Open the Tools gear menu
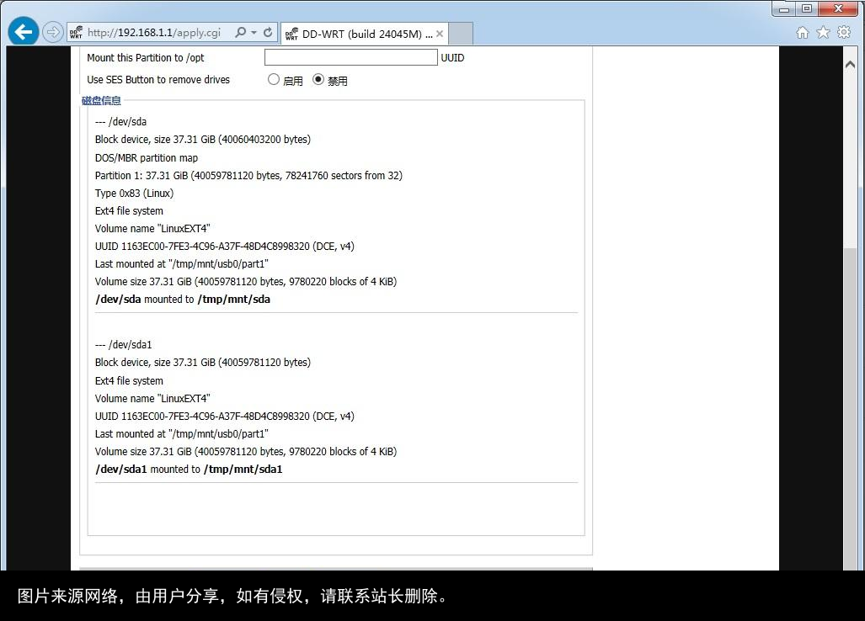 pyautogui.click(x=843, y=31)
